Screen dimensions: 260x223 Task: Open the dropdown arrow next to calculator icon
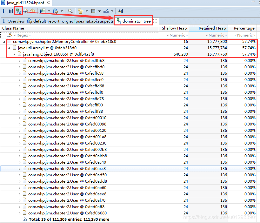pos(99,11)
